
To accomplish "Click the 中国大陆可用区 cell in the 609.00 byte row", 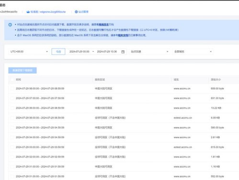I will (x=103, y=88).
